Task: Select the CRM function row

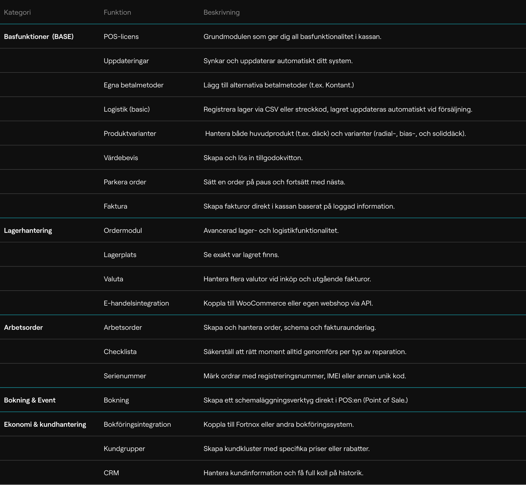Action: coord(111,473)
